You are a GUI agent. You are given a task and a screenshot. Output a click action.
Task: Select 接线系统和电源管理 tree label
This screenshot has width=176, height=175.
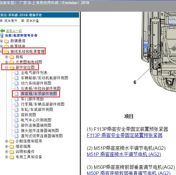tap(28, 52)
